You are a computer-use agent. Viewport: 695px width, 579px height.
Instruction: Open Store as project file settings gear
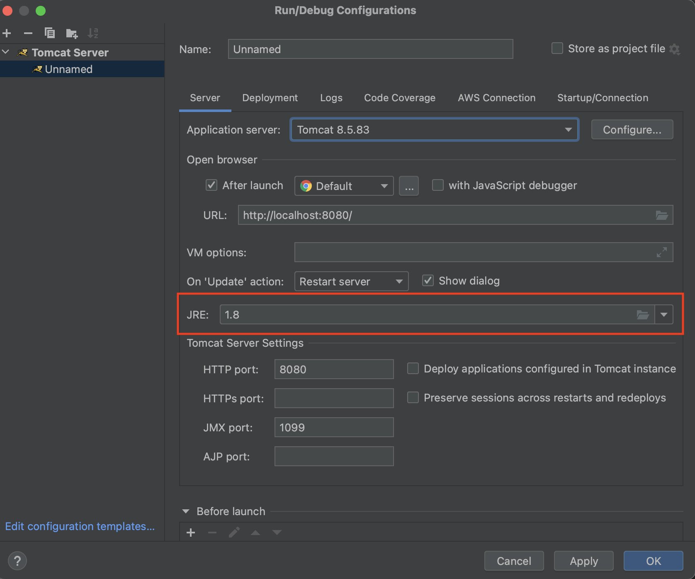click(675, 49)
